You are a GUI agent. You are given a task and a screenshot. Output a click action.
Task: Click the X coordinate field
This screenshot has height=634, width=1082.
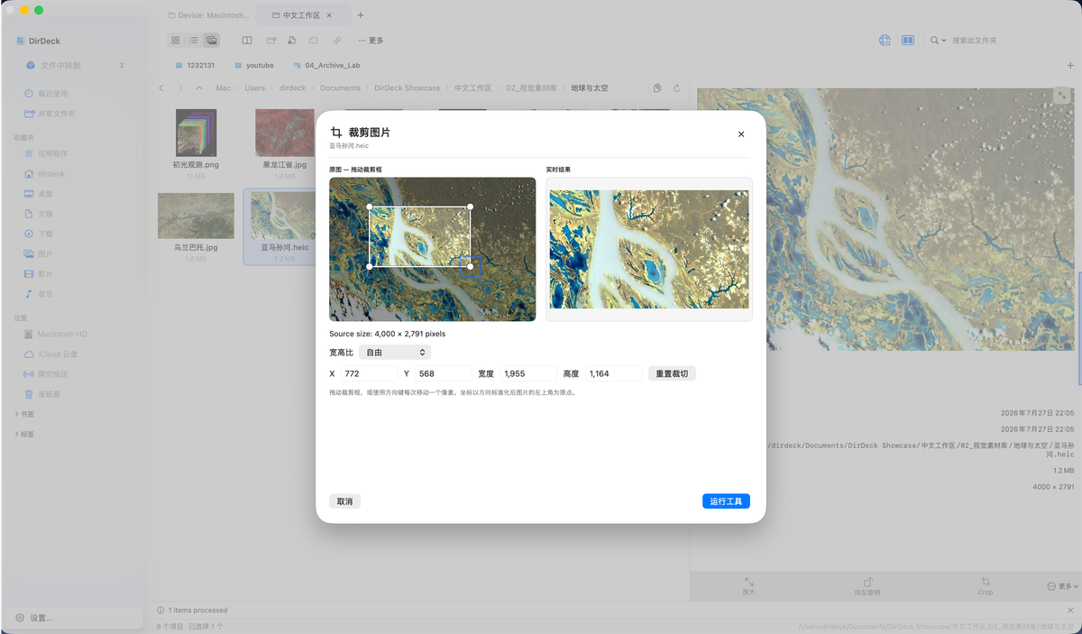368,373
